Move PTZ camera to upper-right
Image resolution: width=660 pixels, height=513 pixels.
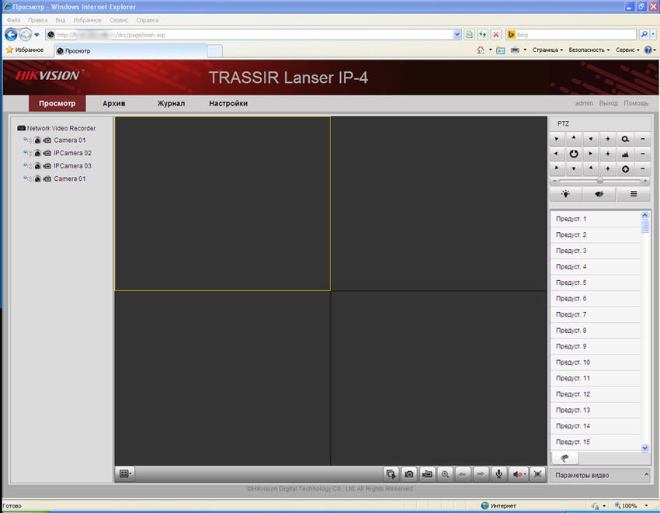[591, 138]
